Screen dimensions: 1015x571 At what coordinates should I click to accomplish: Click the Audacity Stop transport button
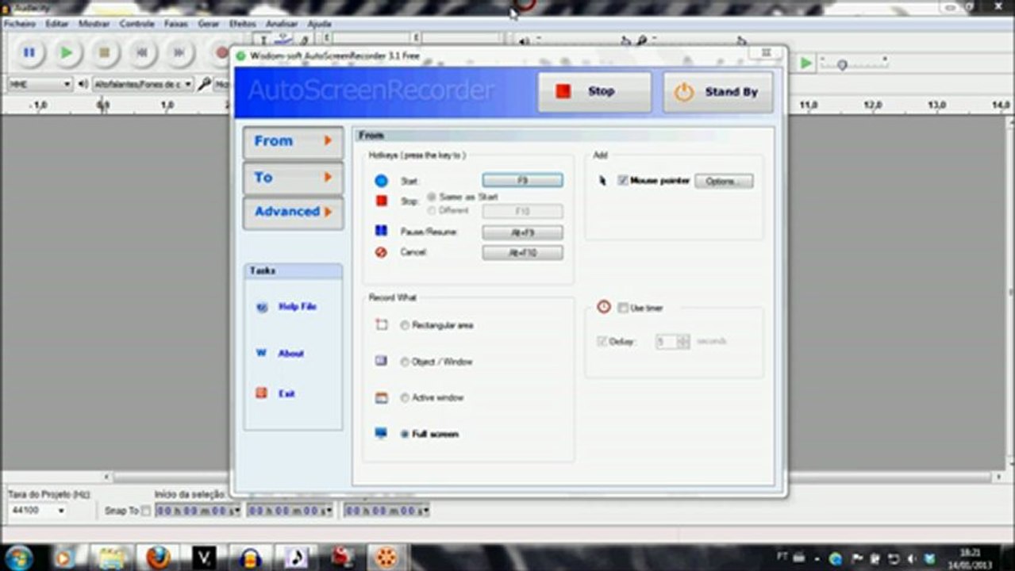click(x=104, y=53)
